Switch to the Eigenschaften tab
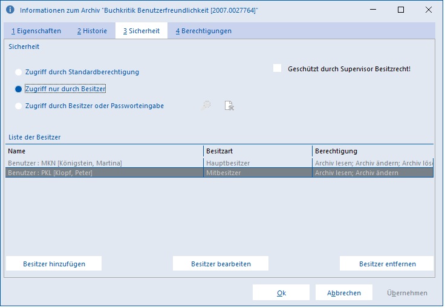Viewport: 445px width, 308px height. tap(36, 31)
